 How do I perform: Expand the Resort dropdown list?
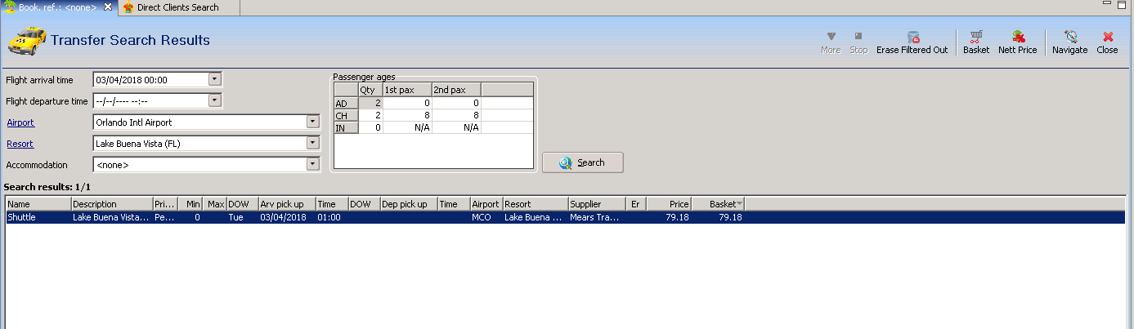tap(312, 144)
